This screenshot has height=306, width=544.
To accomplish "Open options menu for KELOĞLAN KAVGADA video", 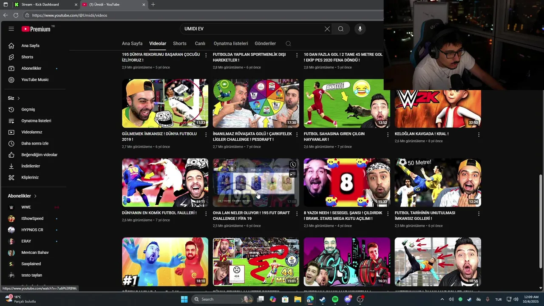I will tap(479, 134).
